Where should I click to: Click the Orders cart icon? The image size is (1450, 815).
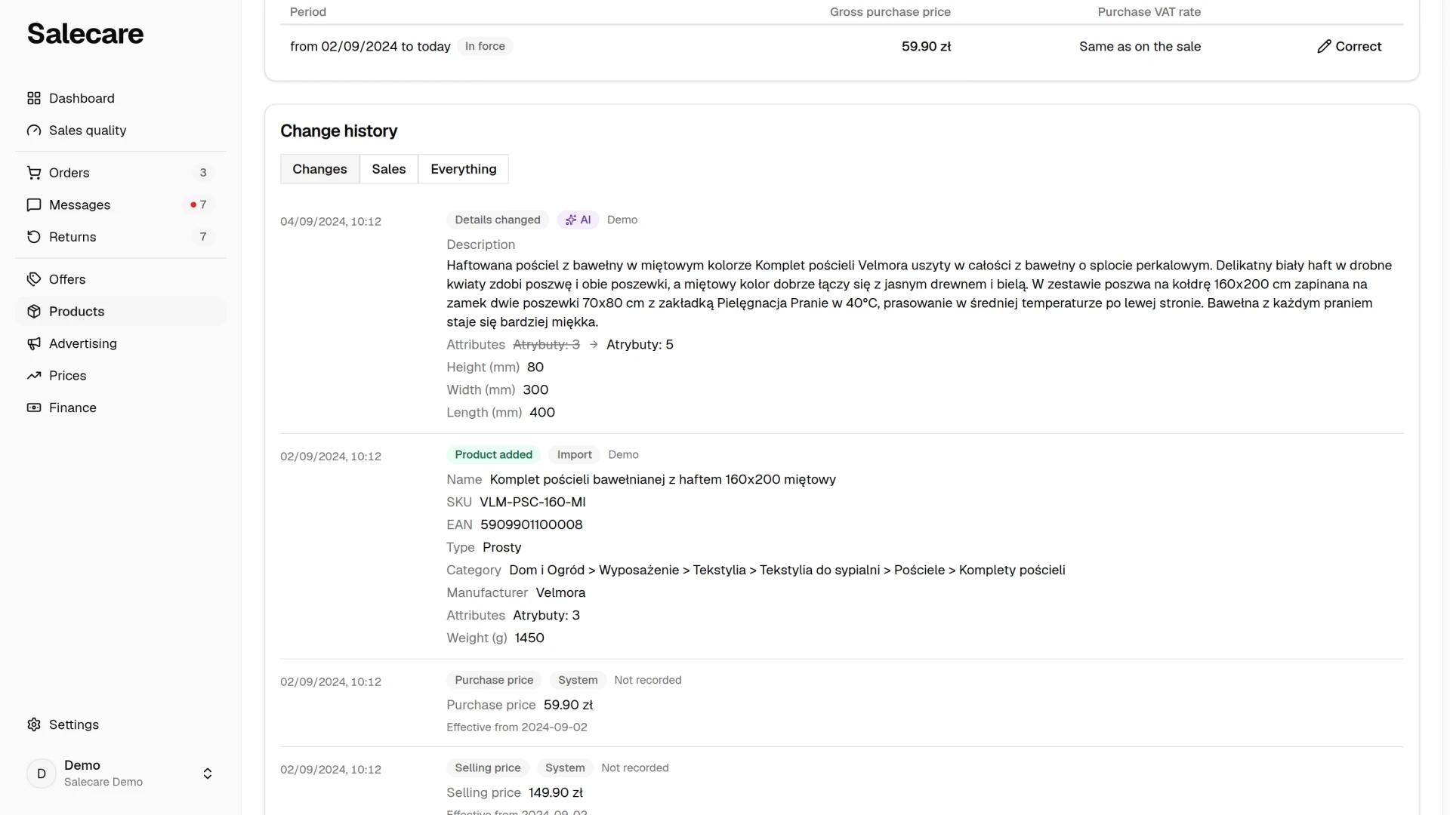[x=34, y=173]
